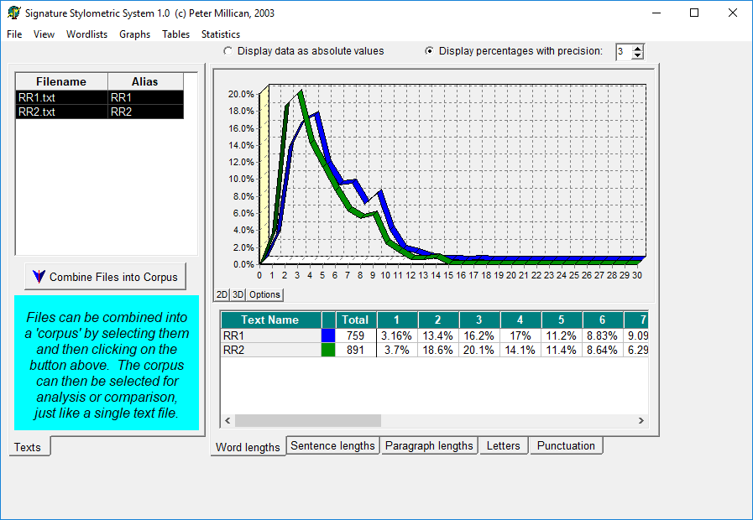This screenshot has width=753, height=520.
Task: Switch to Letters tab
Action: click(504, 445)
